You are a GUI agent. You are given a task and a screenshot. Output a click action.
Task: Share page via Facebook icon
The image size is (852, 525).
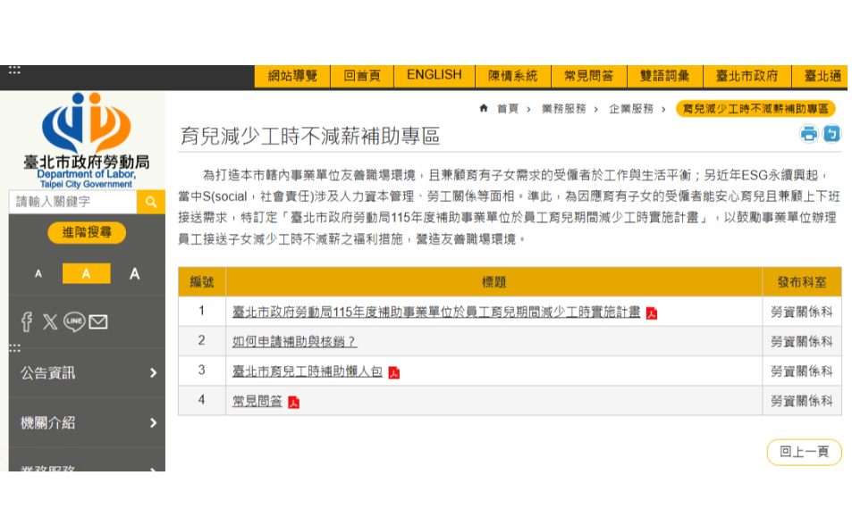pos(27,321)
